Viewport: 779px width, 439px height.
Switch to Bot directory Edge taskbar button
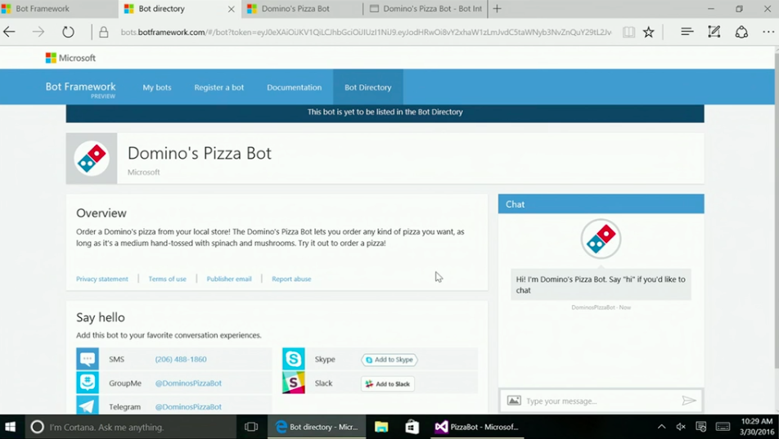point(317,427)
